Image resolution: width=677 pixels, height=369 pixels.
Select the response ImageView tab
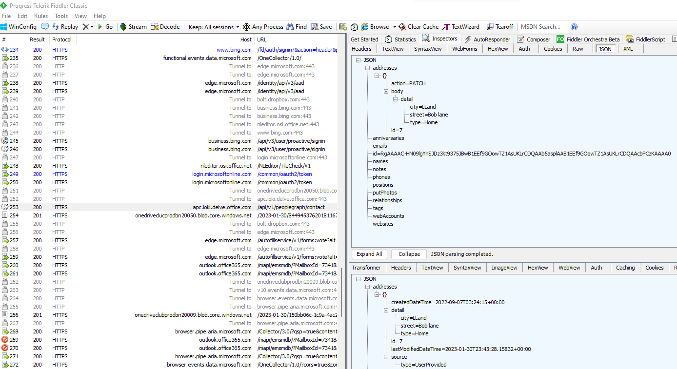pyautogui.click(x=504, y=268)
